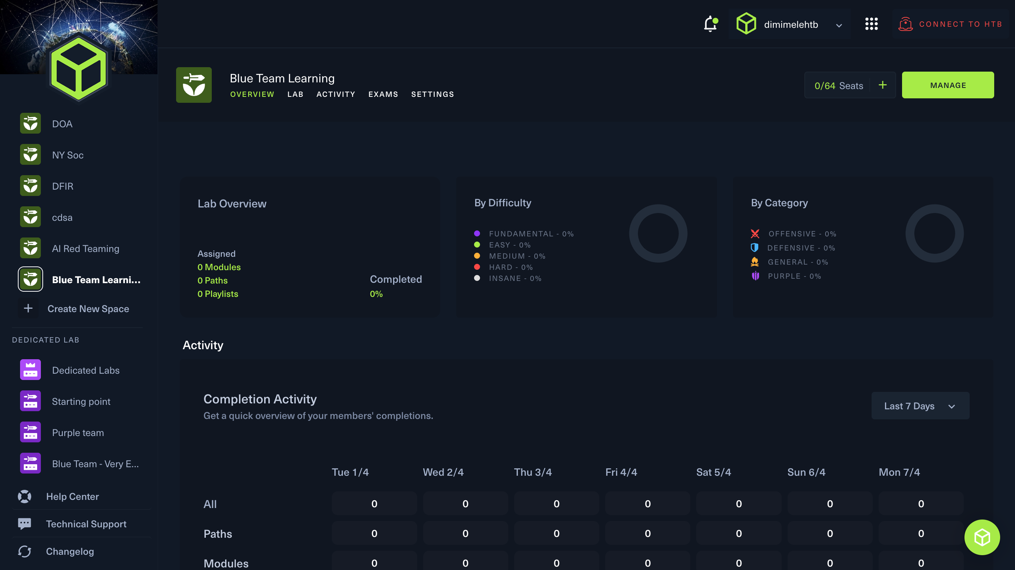Click the Changelog refresh icon

click(x=25, y=551)
